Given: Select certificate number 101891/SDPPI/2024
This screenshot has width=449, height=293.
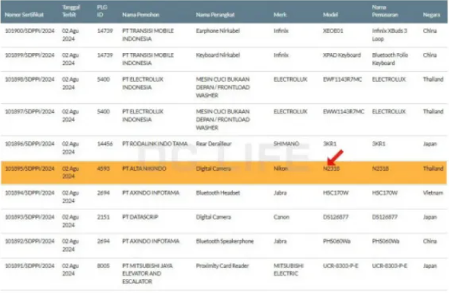Looking at the screenshot, I should click(x=30, y=266).
